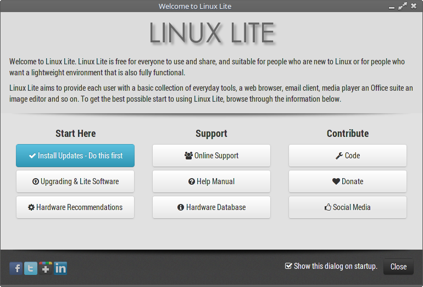Minimize the Welcome to Linux Lite window

pyautogui.click(x=392, y=7)
